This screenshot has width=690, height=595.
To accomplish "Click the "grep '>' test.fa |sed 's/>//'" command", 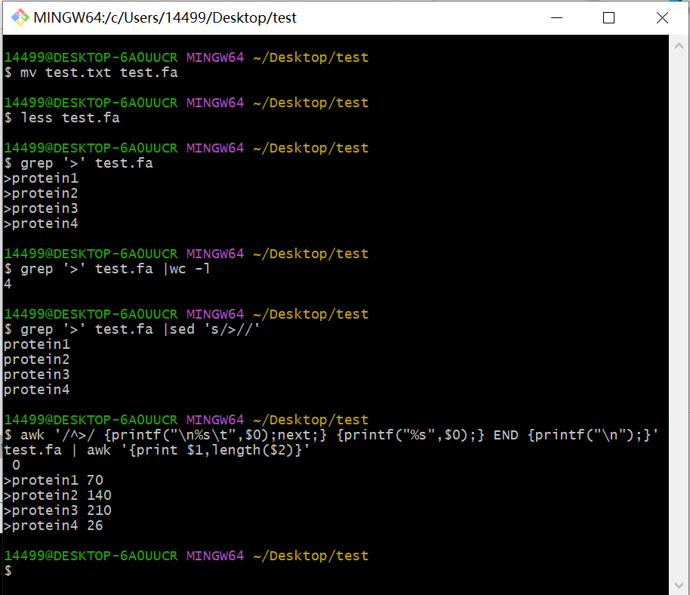I will click(x=132, y=329).
